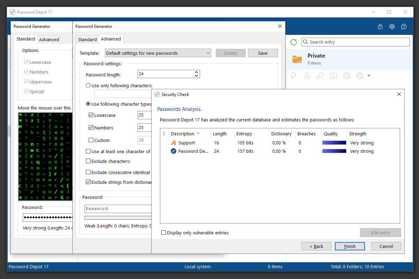Click the Lowercase count field showing 25
This screenshot has height=279, width=419.
click(x=144, y=115)
